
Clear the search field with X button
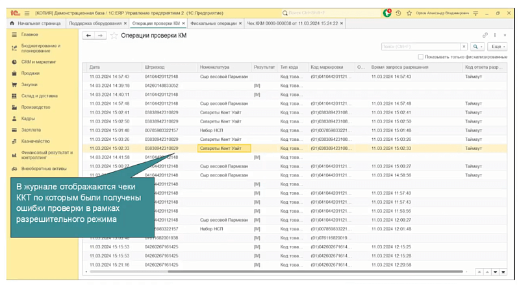click(x=464, y=47)
